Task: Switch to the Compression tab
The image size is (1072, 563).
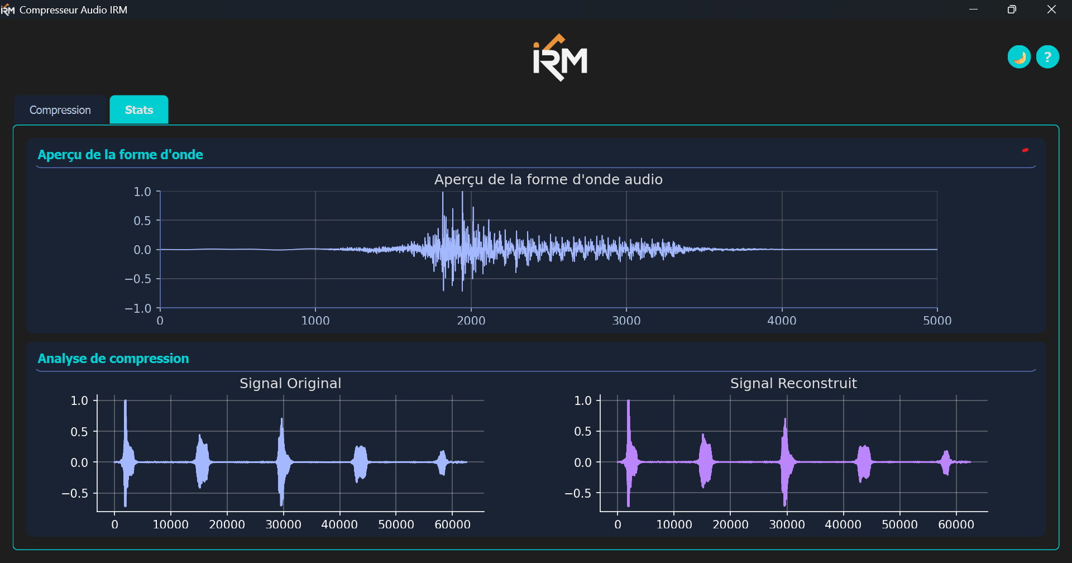Action: point(60,110)
